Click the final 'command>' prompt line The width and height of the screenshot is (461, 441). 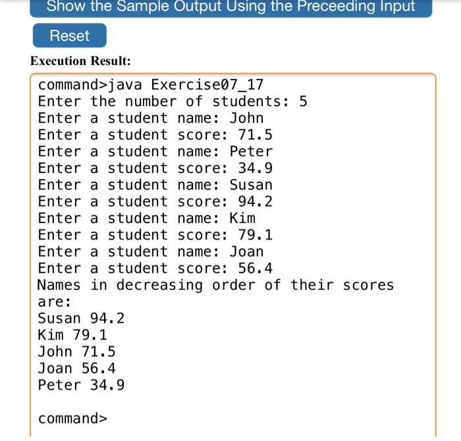(72, 419)
